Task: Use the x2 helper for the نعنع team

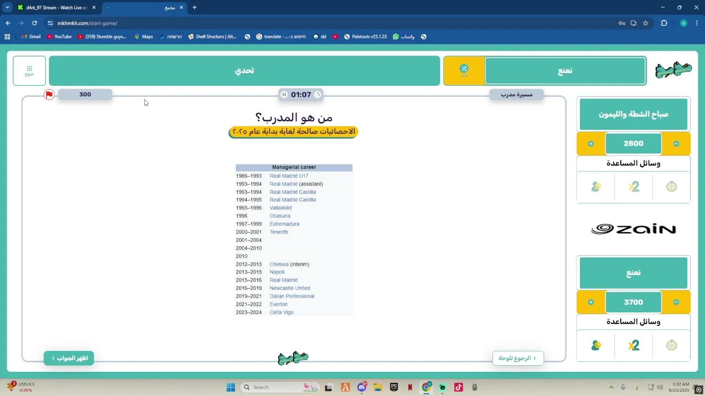Action: (633, 345)
